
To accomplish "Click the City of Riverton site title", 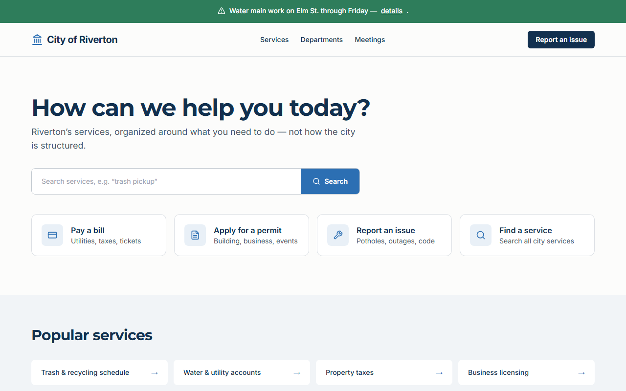I will click(82, 40).
